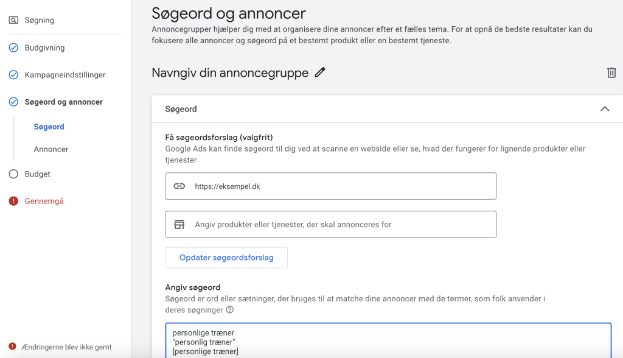Click the warning icon near 'Ændringerne blev ikke gemt'
Screen dimensions: 623x358
click(13, 346)
